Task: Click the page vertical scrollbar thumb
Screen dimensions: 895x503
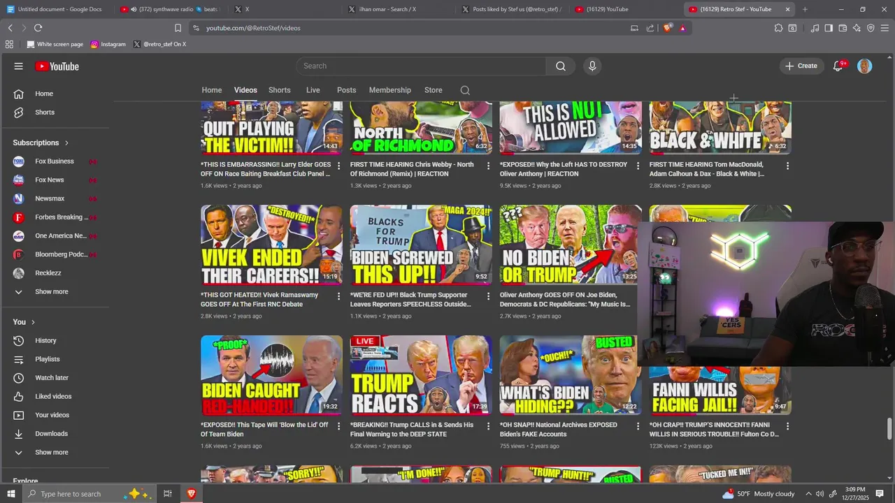Action: (x=889, y=428)
